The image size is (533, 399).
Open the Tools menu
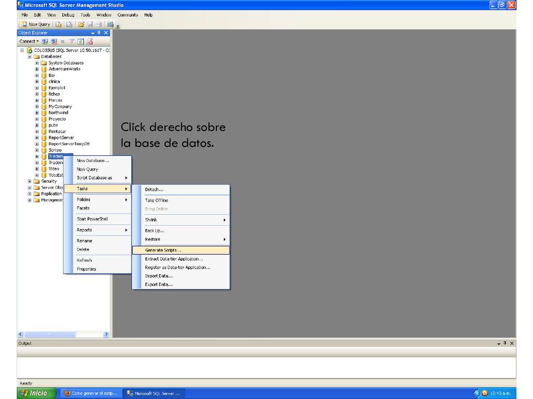click(85, 15)
